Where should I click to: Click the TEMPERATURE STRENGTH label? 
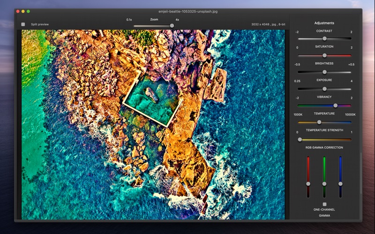click(x=324, y=130)
